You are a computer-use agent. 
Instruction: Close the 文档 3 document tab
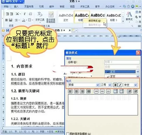click(70, 30)
